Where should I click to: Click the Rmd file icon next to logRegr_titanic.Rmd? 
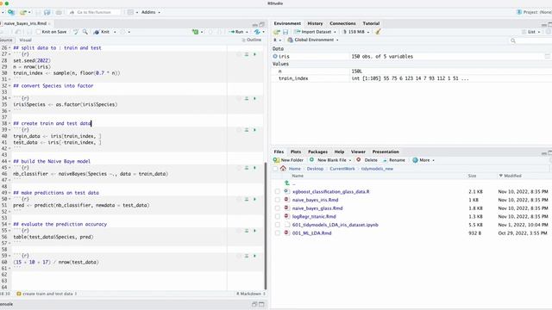pyautogui.click(x=286, y=216)
